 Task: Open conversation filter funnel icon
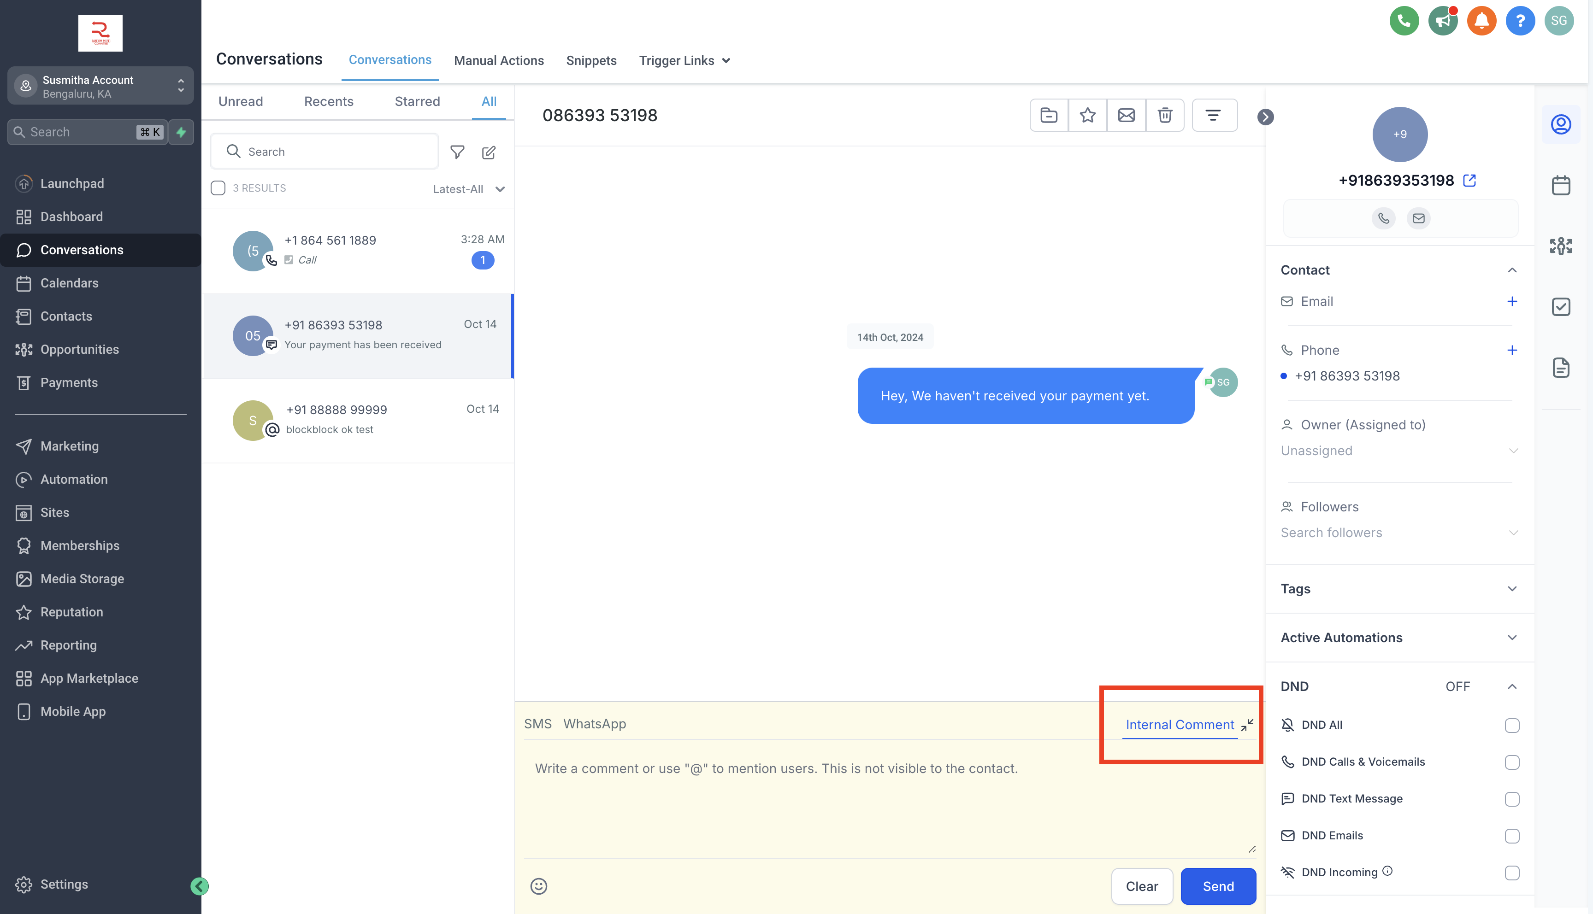[x=457, y=152]
